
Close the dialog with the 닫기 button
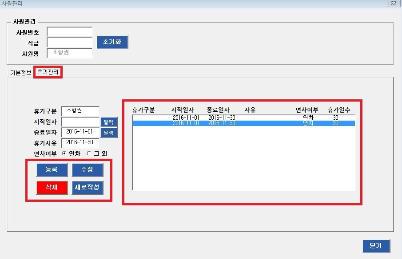[x=376, y=246]
